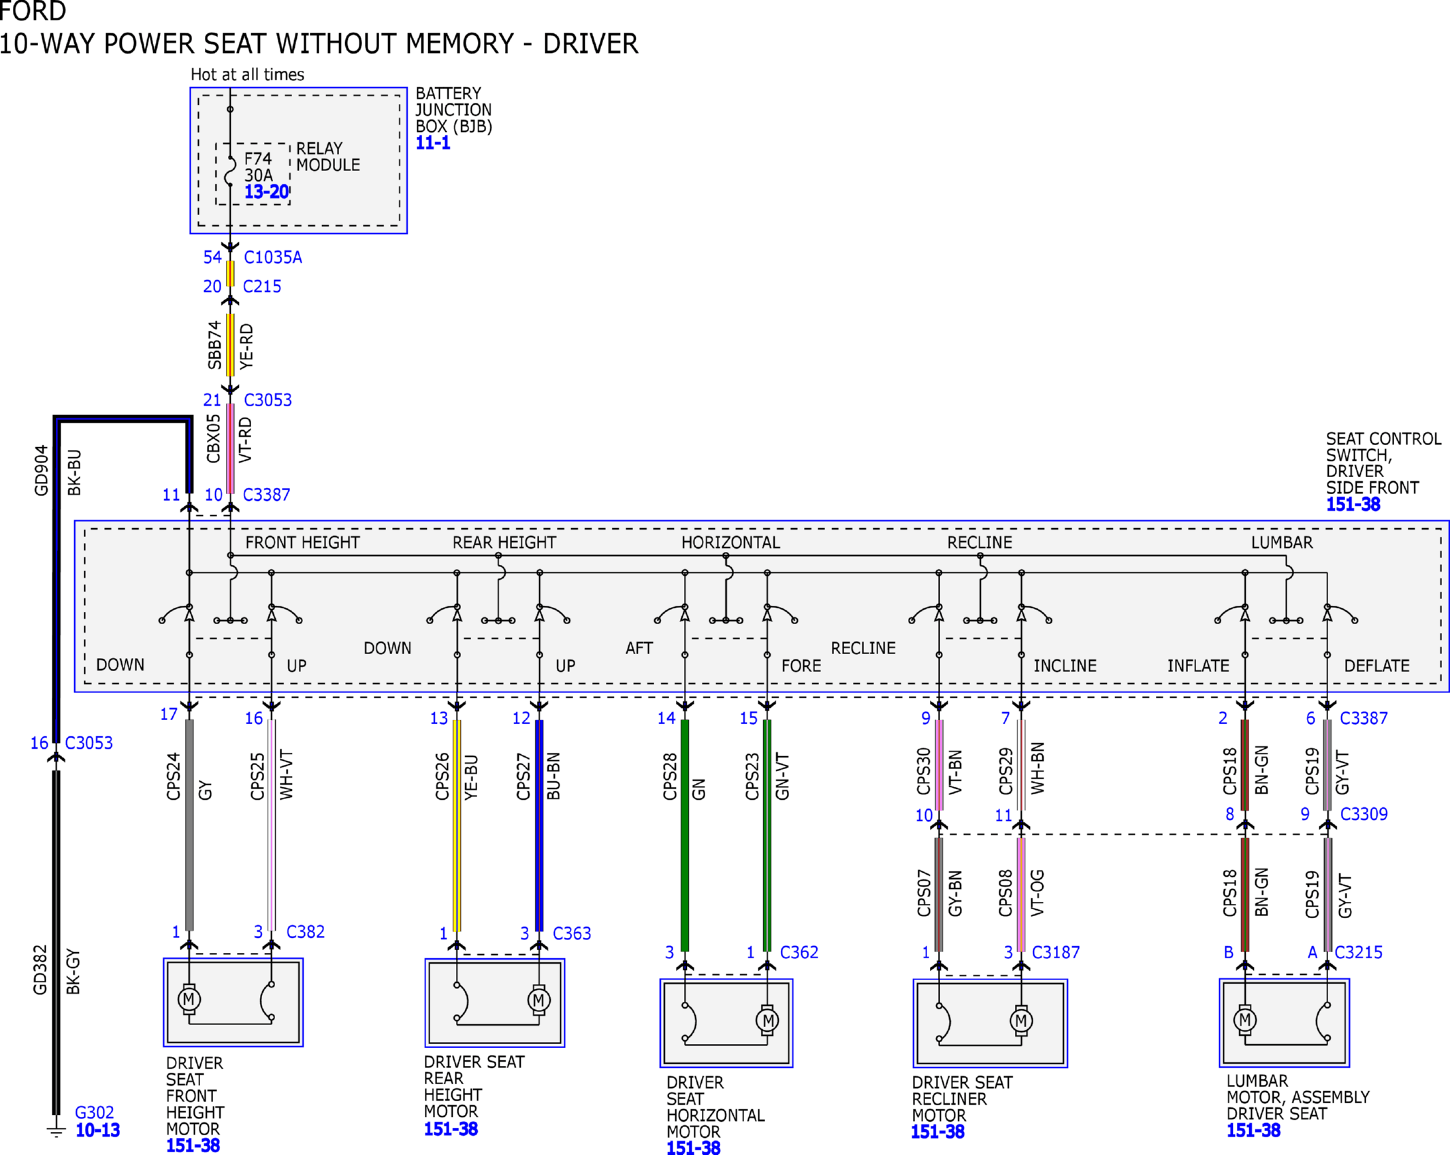1450x1155 pixels.
Task: Click the FORE switch position label
Action: [801, 666]
